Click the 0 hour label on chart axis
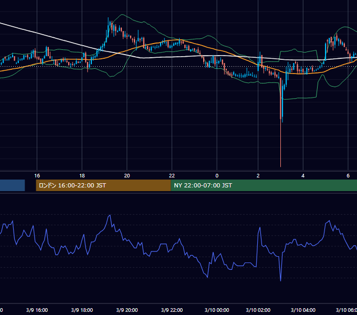The image size is (357, 315). (217, 176)
